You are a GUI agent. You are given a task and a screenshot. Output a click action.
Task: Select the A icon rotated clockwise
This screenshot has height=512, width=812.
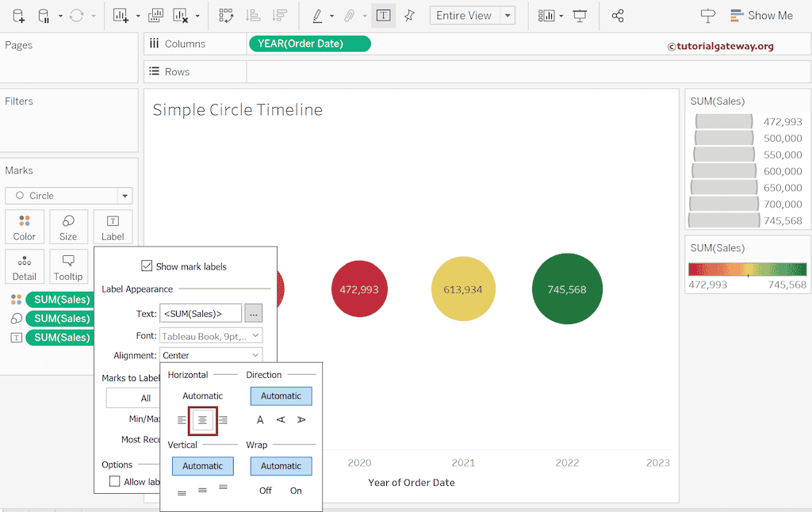(301, 420)
